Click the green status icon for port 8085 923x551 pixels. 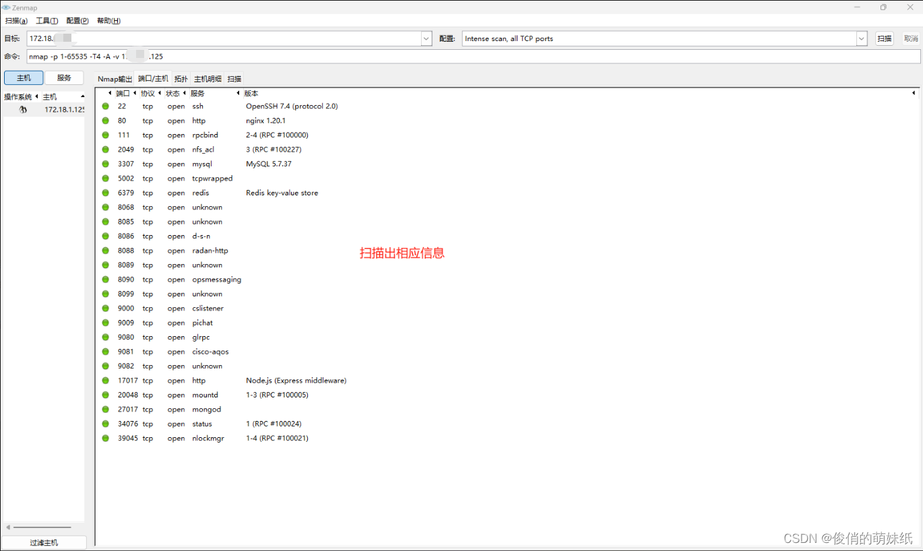pos(105,222)
